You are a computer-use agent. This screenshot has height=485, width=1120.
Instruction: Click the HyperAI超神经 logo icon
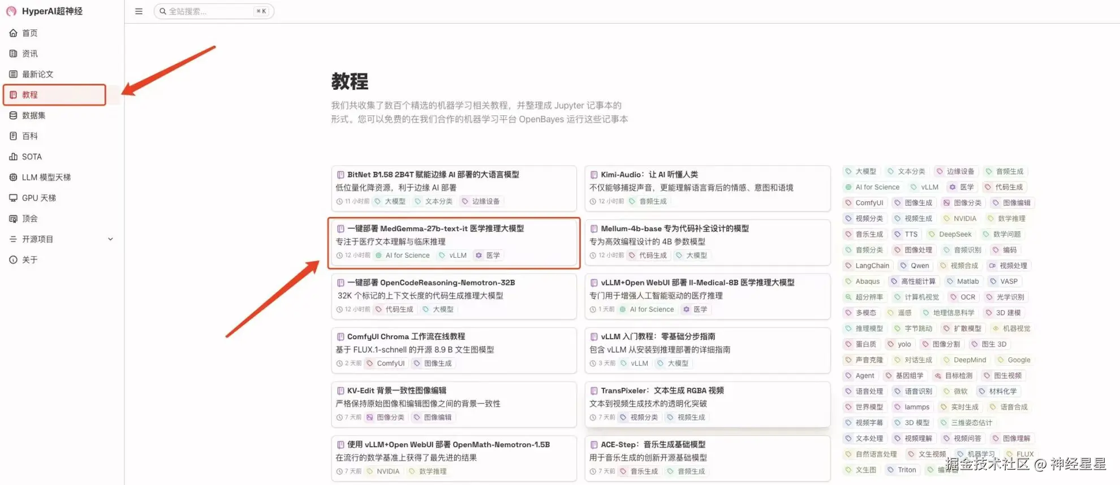(11, 11)
